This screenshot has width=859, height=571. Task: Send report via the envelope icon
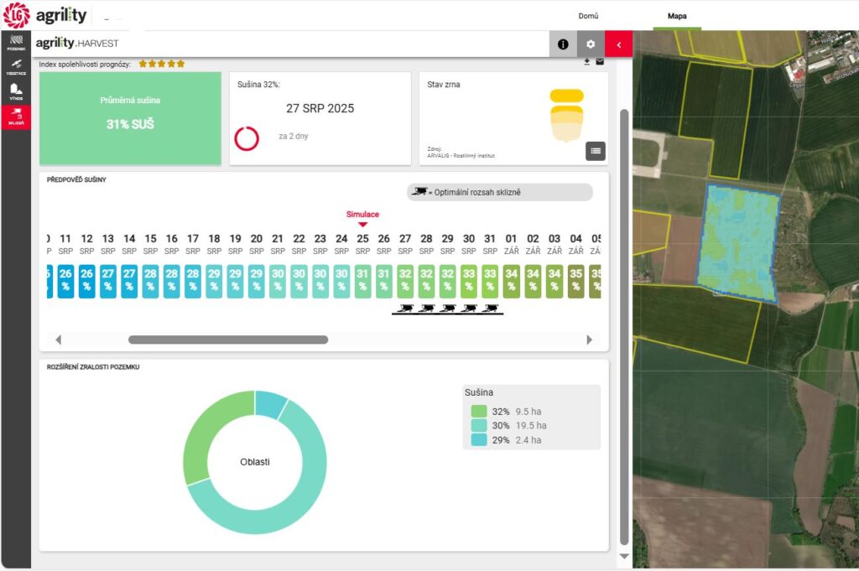coord(600,62)
